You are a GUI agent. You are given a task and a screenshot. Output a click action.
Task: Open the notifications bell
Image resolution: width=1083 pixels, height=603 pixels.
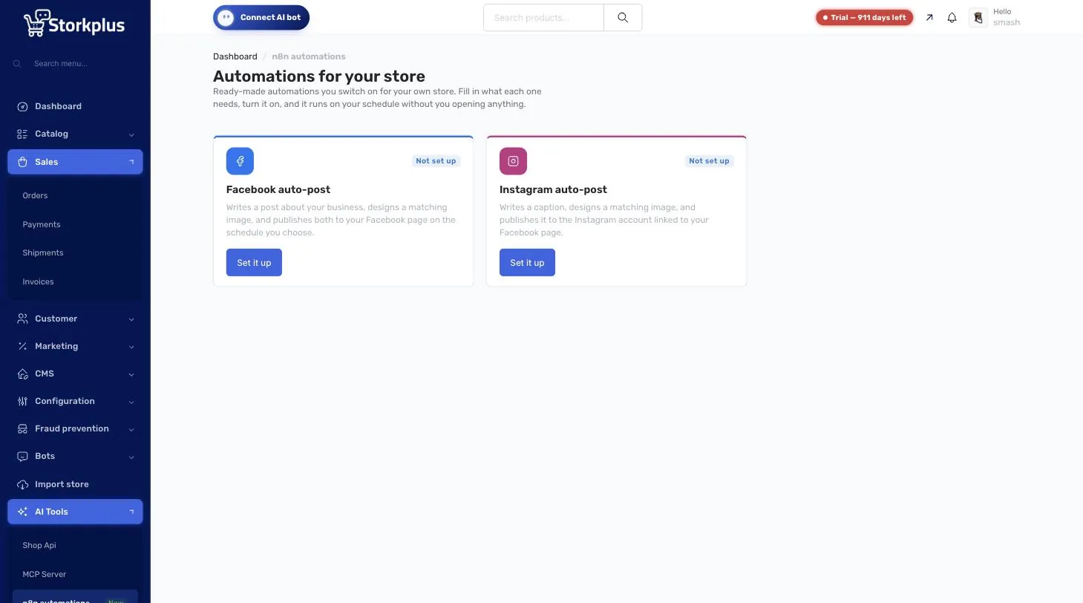click(x=952, y=17)
